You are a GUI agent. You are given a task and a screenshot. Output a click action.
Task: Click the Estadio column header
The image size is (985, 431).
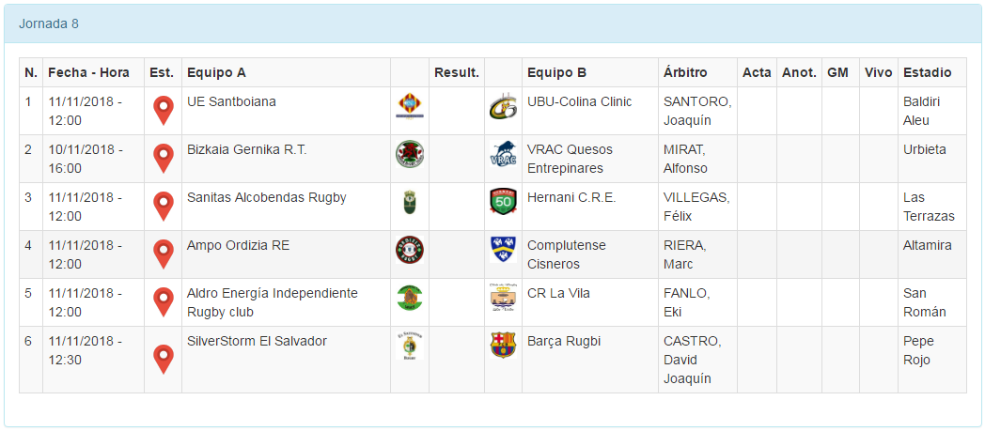[x=927, y=72]
